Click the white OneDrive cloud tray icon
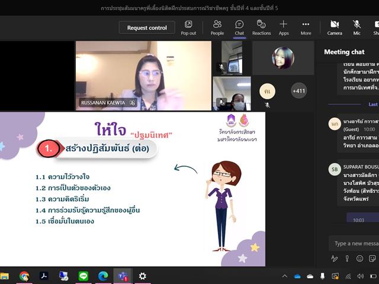379x284 pixels. pos(310,276)
